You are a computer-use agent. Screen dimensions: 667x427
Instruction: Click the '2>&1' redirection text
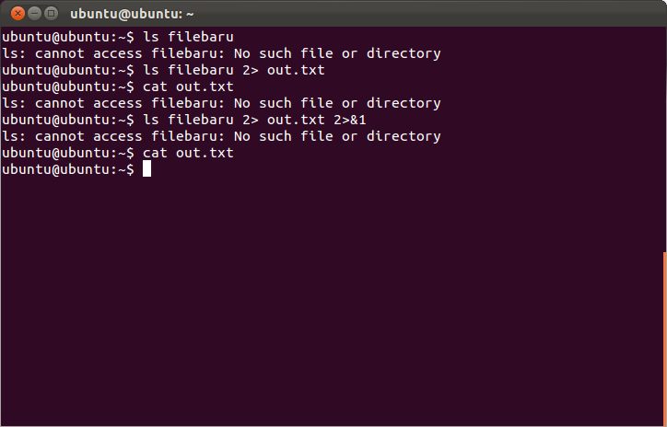(350, 120)
